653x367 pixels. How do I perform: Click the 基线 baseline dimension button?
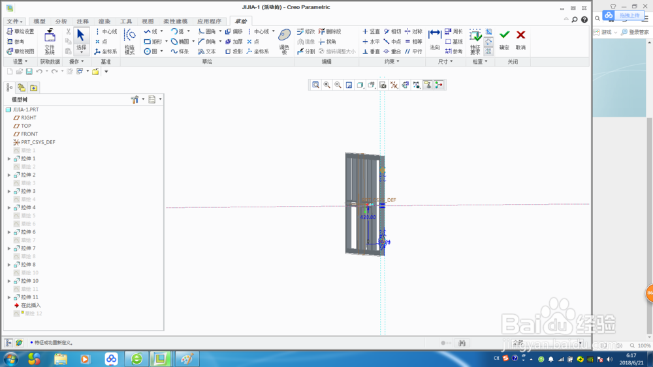click(x=454, y=42)
